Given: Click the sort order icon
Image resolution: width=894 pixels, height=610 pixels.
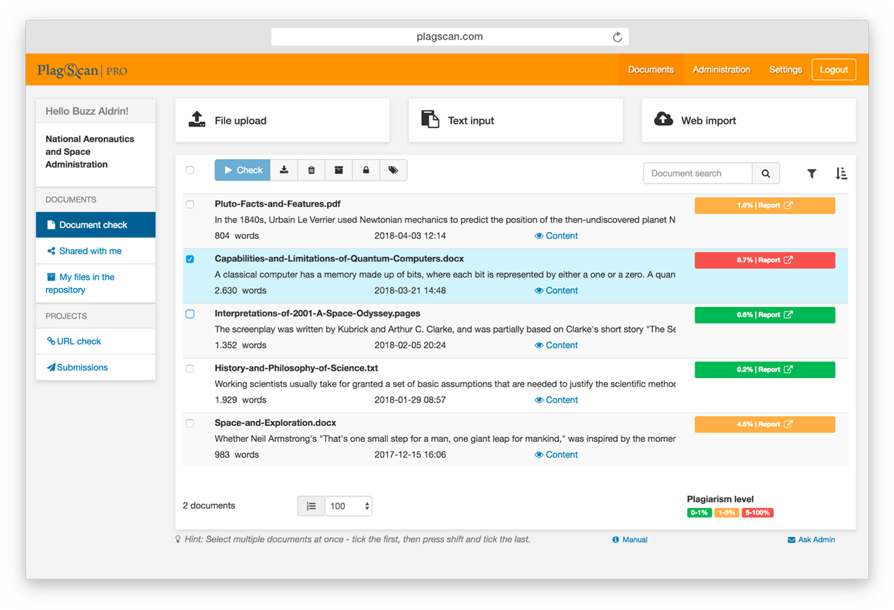Looking at the screenshot, I should (841, 173).
